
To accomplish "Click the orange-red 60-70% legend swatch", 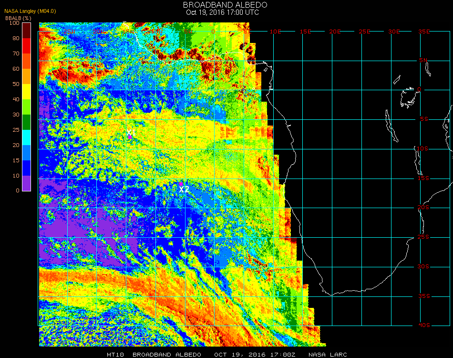I will click(x=27, y=61).
